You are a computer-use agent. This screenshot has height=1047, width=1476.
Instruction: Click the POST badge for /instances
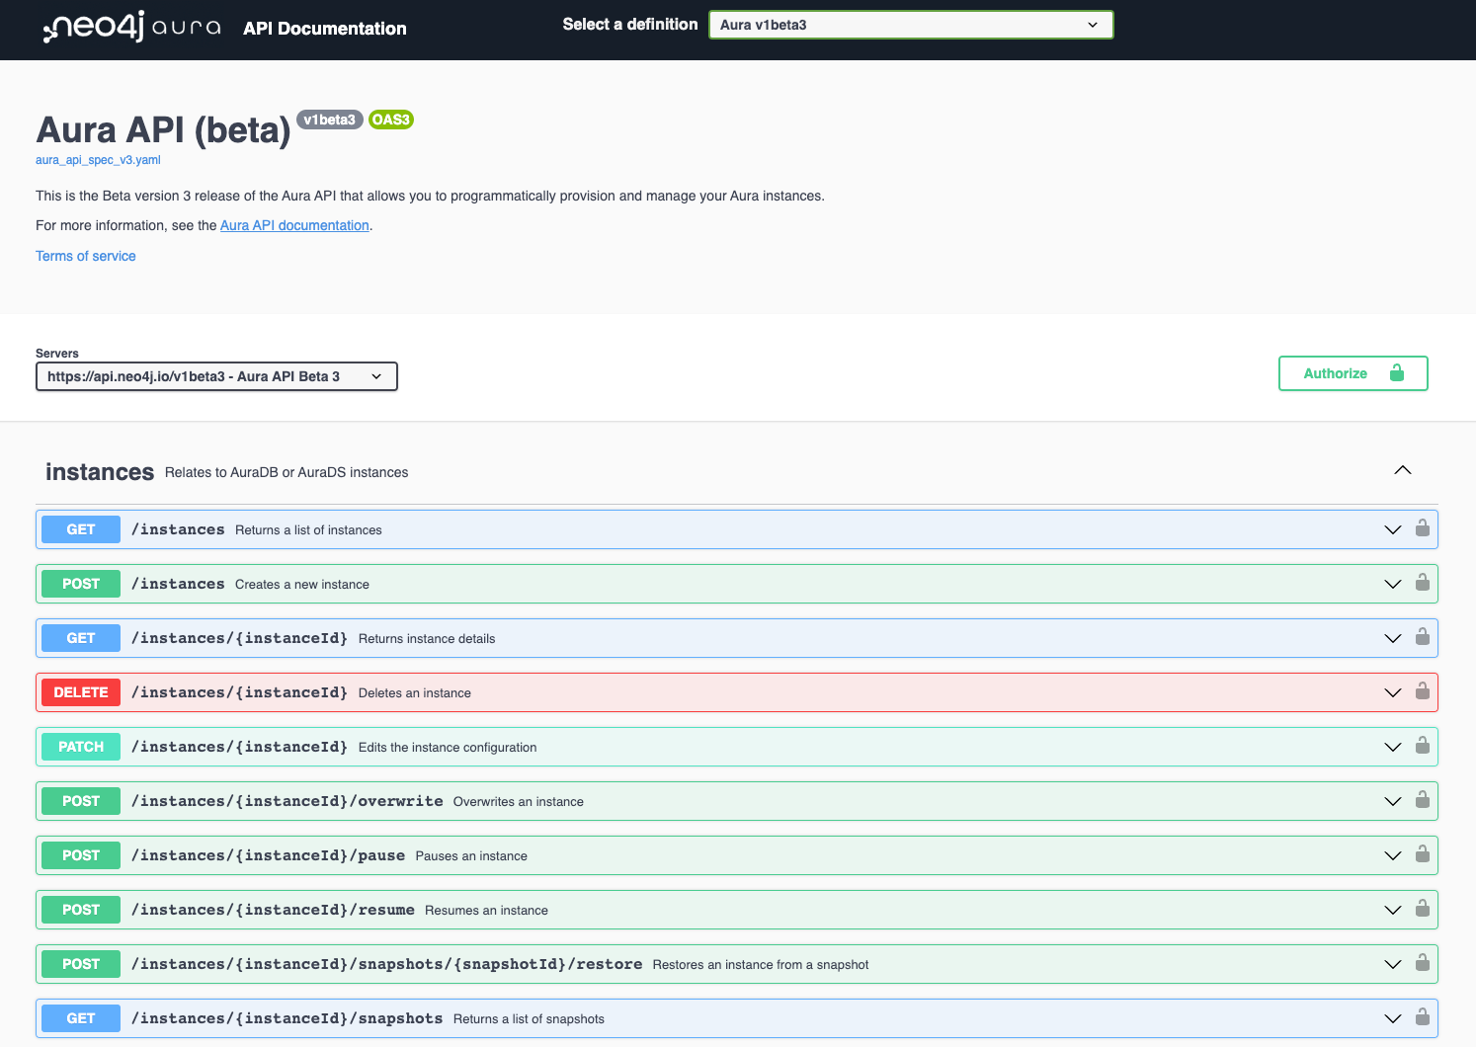coord(81,584)
